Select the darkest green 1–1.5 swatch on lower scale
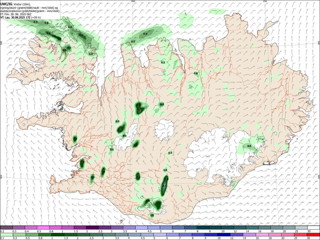This screenshot has height=240, width=320. (58, 234)
